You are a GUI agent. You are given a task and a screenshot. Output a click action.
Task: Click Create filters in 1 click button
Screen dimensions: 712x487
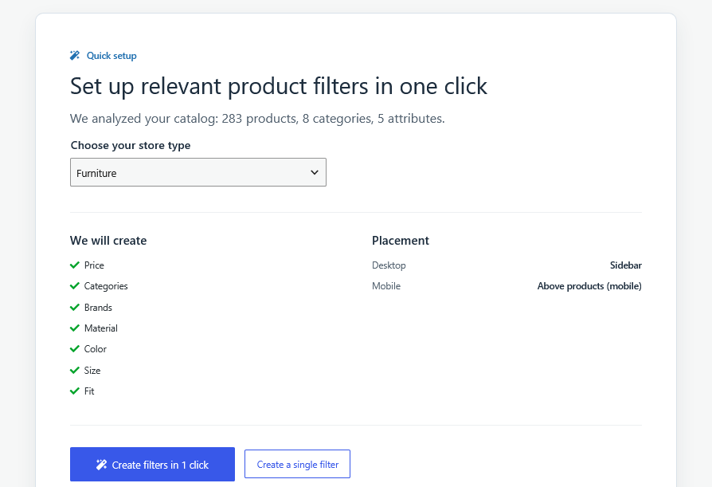tap(152, 465)
